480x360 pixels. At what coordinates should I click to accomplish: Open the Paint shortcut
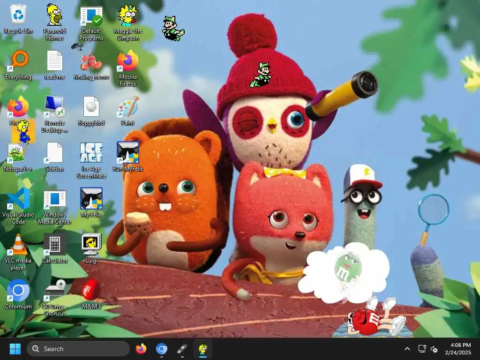click(x=127, y=111)
